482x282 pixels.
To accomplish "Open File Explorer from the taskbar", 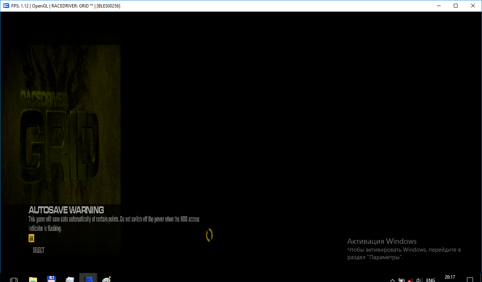I will [33, 279].
